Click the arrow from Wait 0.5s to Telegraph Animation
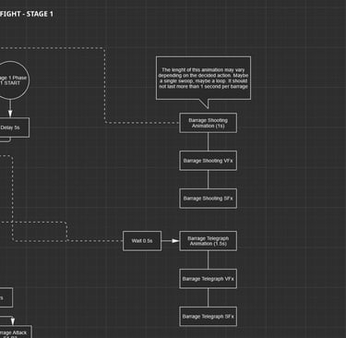The image size is (346, 338). [x=171, y=241]
